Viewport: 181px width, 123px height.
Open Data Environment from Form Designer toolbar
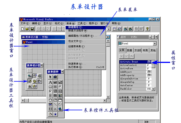click(30, 76)
